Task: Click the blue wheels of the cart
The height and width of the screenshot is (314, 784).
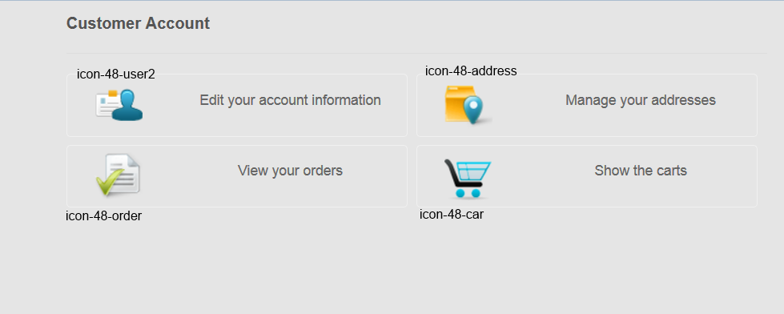Action: (468, 192)
